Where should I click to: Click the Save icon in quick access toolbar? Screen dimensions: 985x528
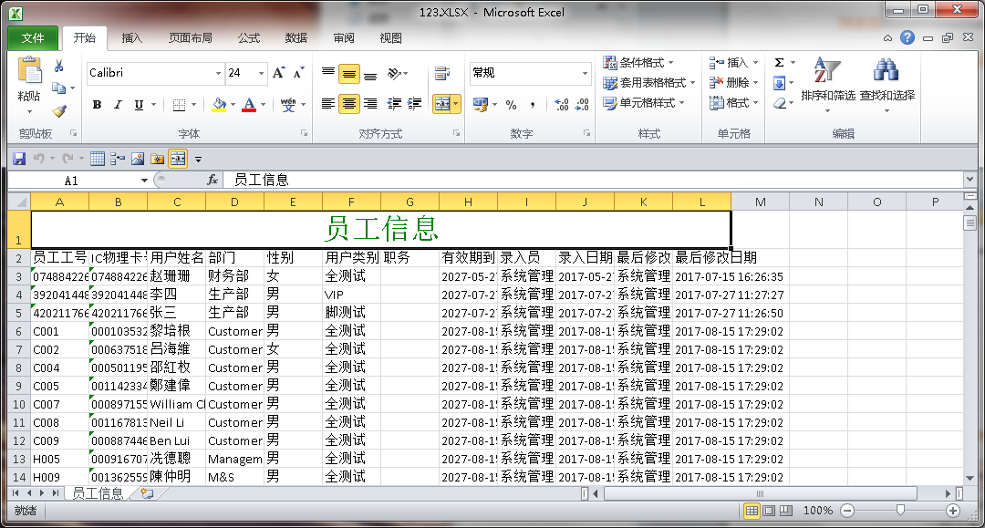click(x=19, y=159)
